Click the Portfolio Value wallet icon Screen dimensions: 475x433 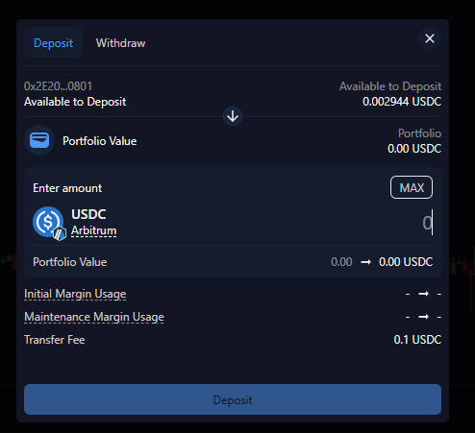(x=39, y=140)
